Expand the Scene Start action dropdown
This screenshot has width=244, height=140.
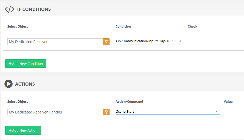point(165,112)
